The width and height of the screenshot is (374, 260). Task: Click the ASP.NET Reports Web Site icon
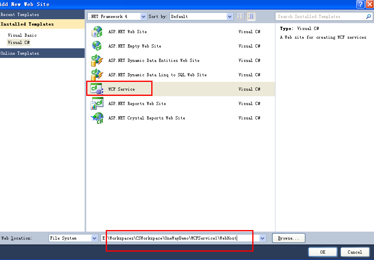coord(97,103)
